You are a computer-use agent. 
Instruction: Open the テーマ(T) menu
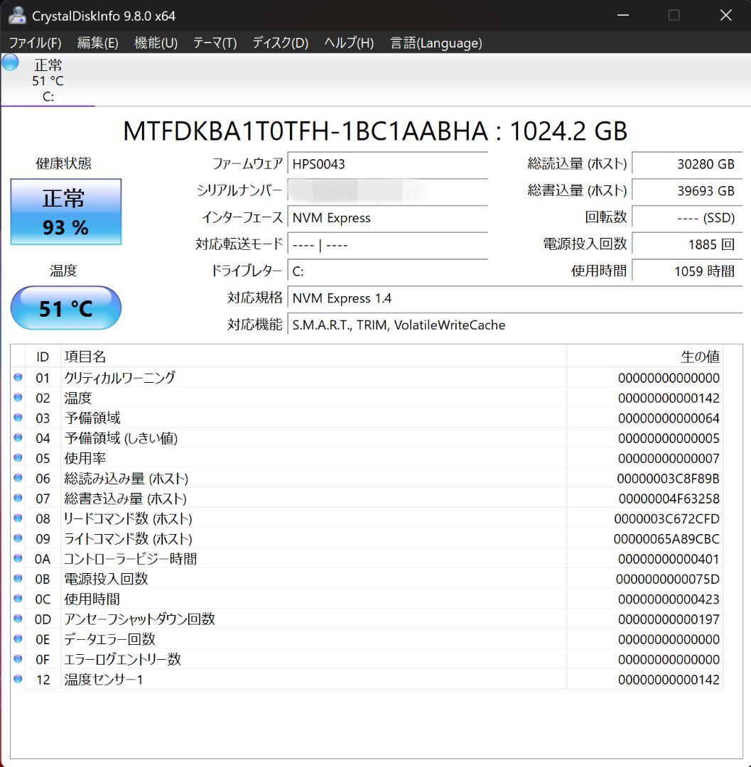pos(215,43)
